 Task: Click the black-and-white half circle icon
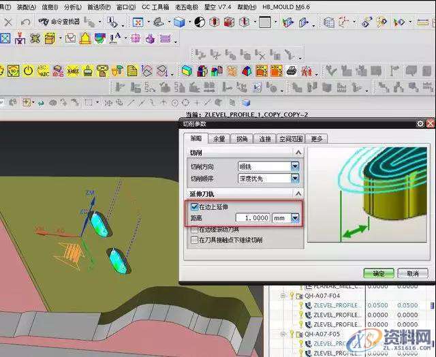(x=198, y=22)
